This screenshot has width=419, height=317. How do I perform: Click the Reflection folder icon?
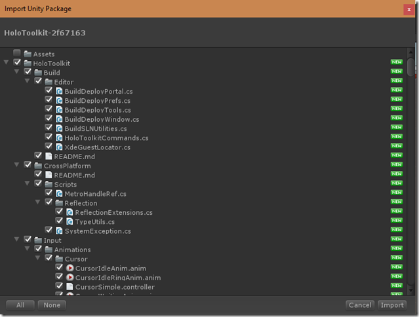coord(59,203)
